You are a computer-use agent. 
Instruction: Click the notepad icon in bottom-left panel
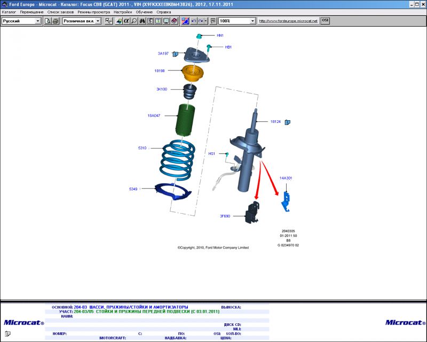tap(7, 333)
